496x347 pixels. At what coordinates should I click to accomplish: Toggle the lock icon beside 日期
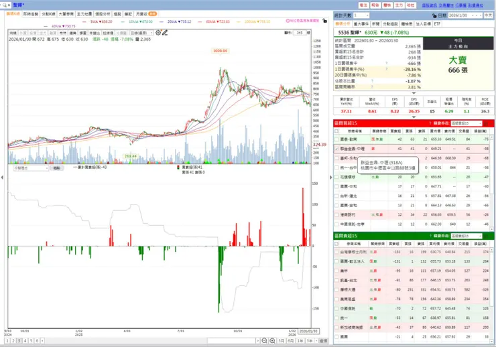point(434,15)
